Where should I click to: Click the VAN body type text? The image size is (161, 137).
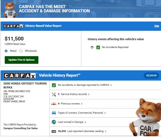[x=6, y=94]
